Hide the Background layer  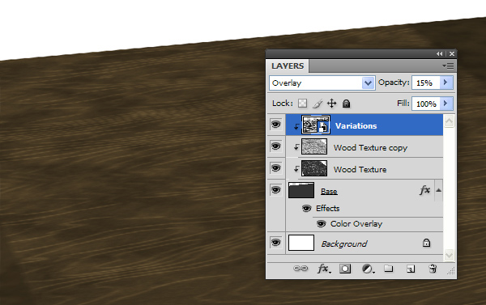(x=276, y=242)
